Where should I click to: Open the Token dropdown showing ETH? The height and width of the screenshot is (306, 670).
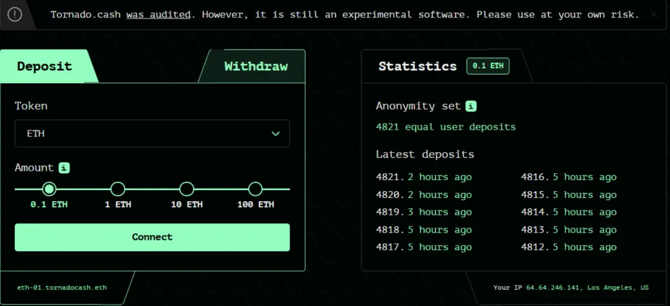click(x=152, y=133)
